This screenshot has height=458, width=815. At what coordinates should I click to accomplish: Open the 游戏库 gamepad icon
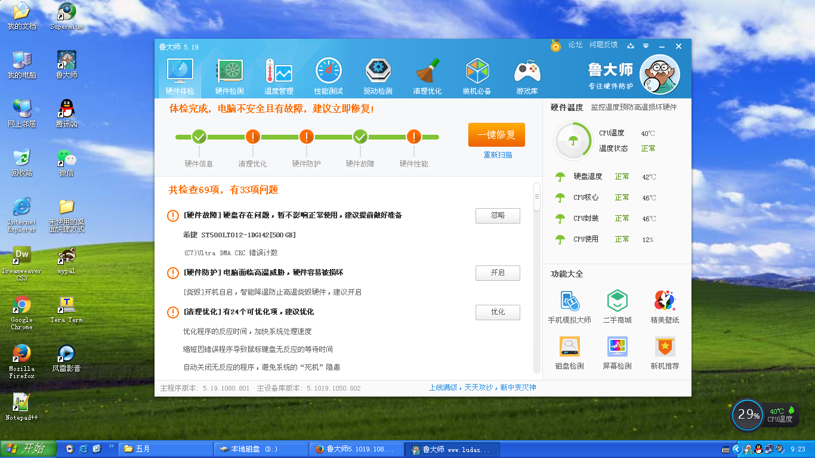point(527,77)
